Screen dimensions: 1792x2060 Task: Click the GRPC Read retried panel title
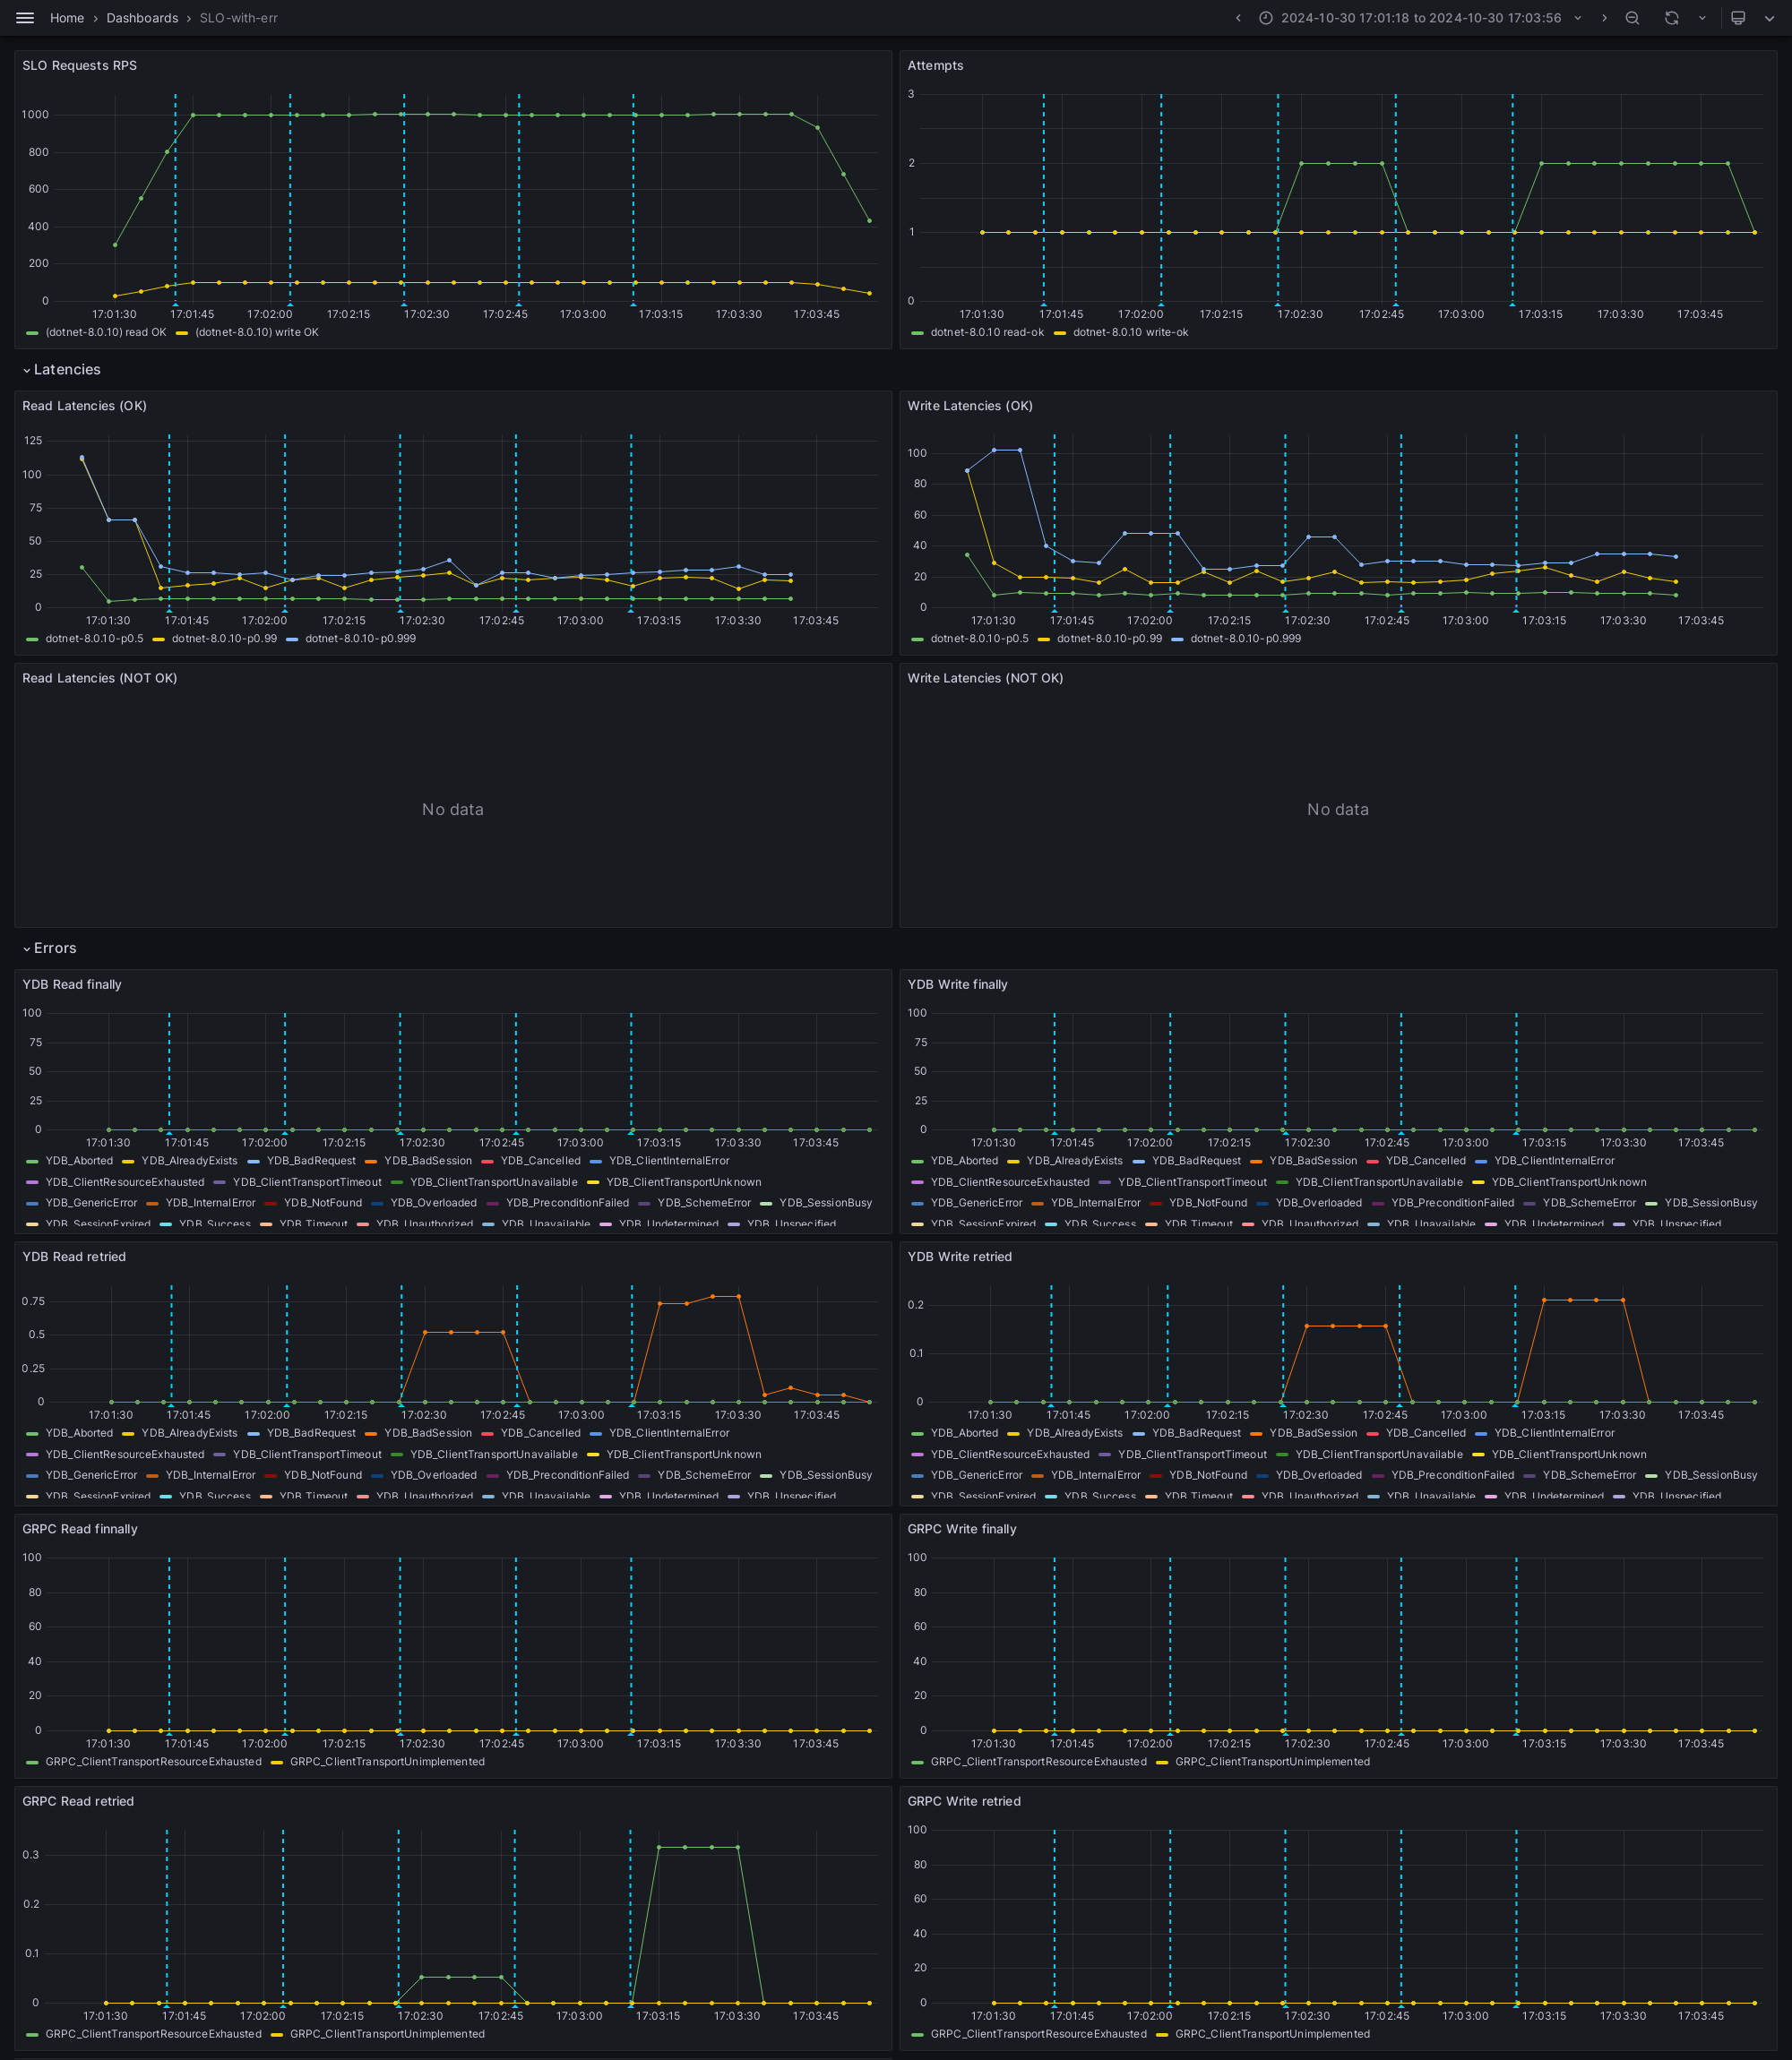78,1801
